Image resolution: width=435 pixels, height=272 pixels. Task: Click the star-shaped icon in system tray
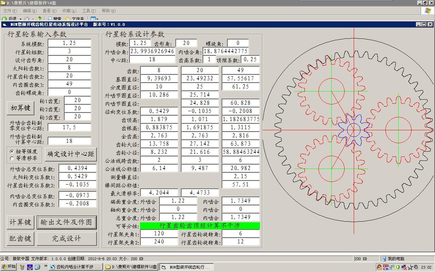click(410, 267)
